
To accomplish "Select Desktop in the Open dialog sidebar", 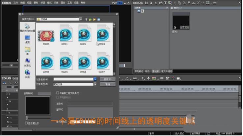I will click(x=27, y=40).
